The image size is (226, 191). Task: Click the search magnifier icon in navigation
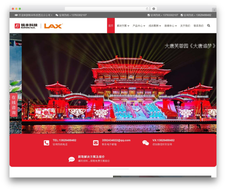[x=208, y=25]
